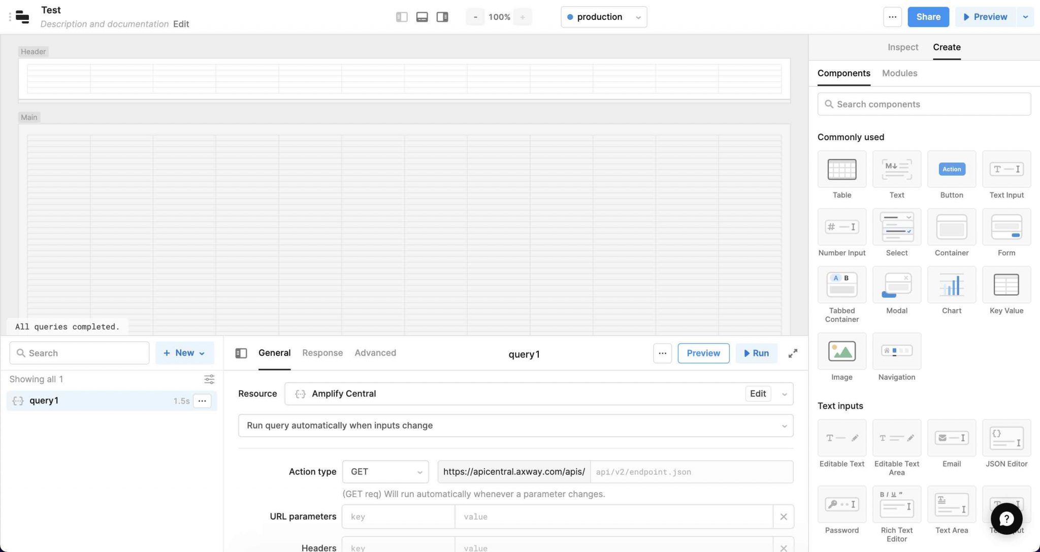Viewport: 1040px width, 552px height.
Task: Switch to the Response tab
Action: pos(322,353)
